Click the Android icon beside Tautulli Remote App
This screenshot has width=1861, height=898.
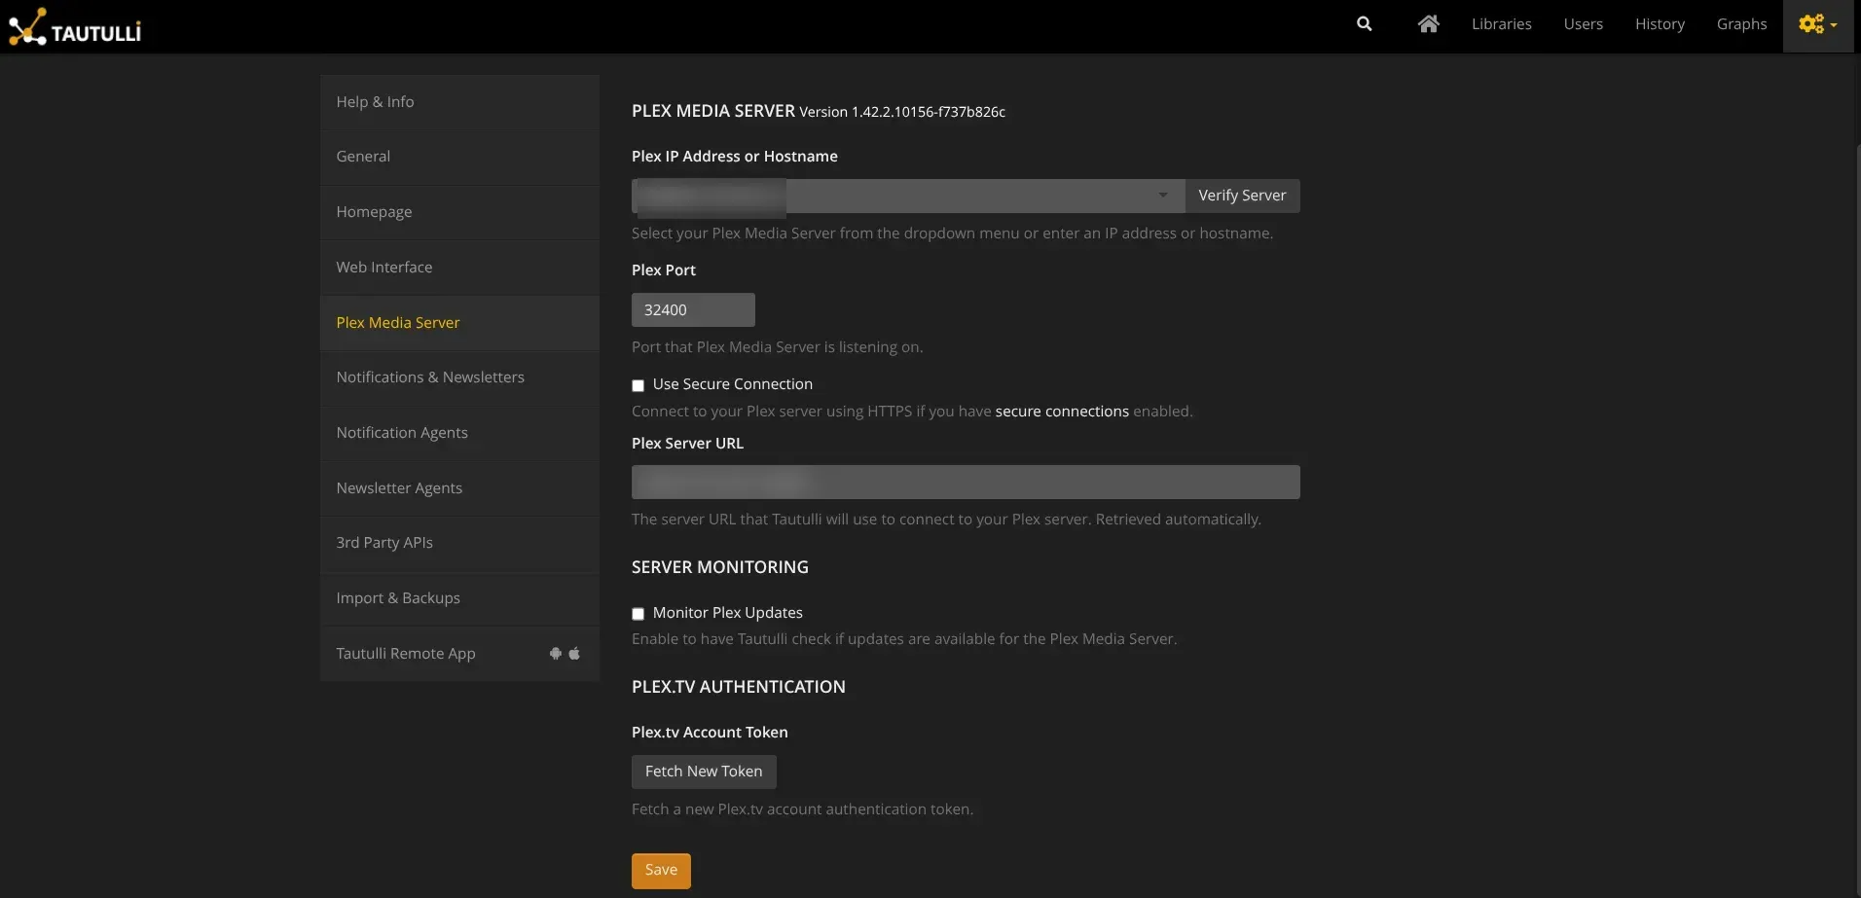(x=556, y=654)
